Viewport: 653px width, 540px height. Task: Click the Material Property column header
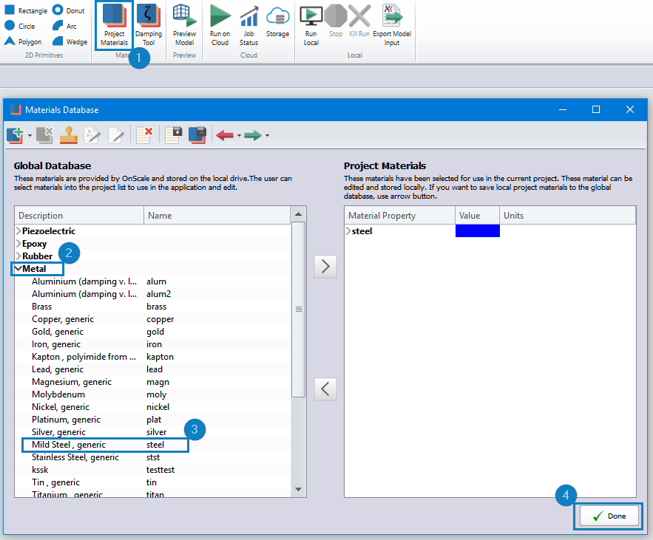(x=400, y=216)
